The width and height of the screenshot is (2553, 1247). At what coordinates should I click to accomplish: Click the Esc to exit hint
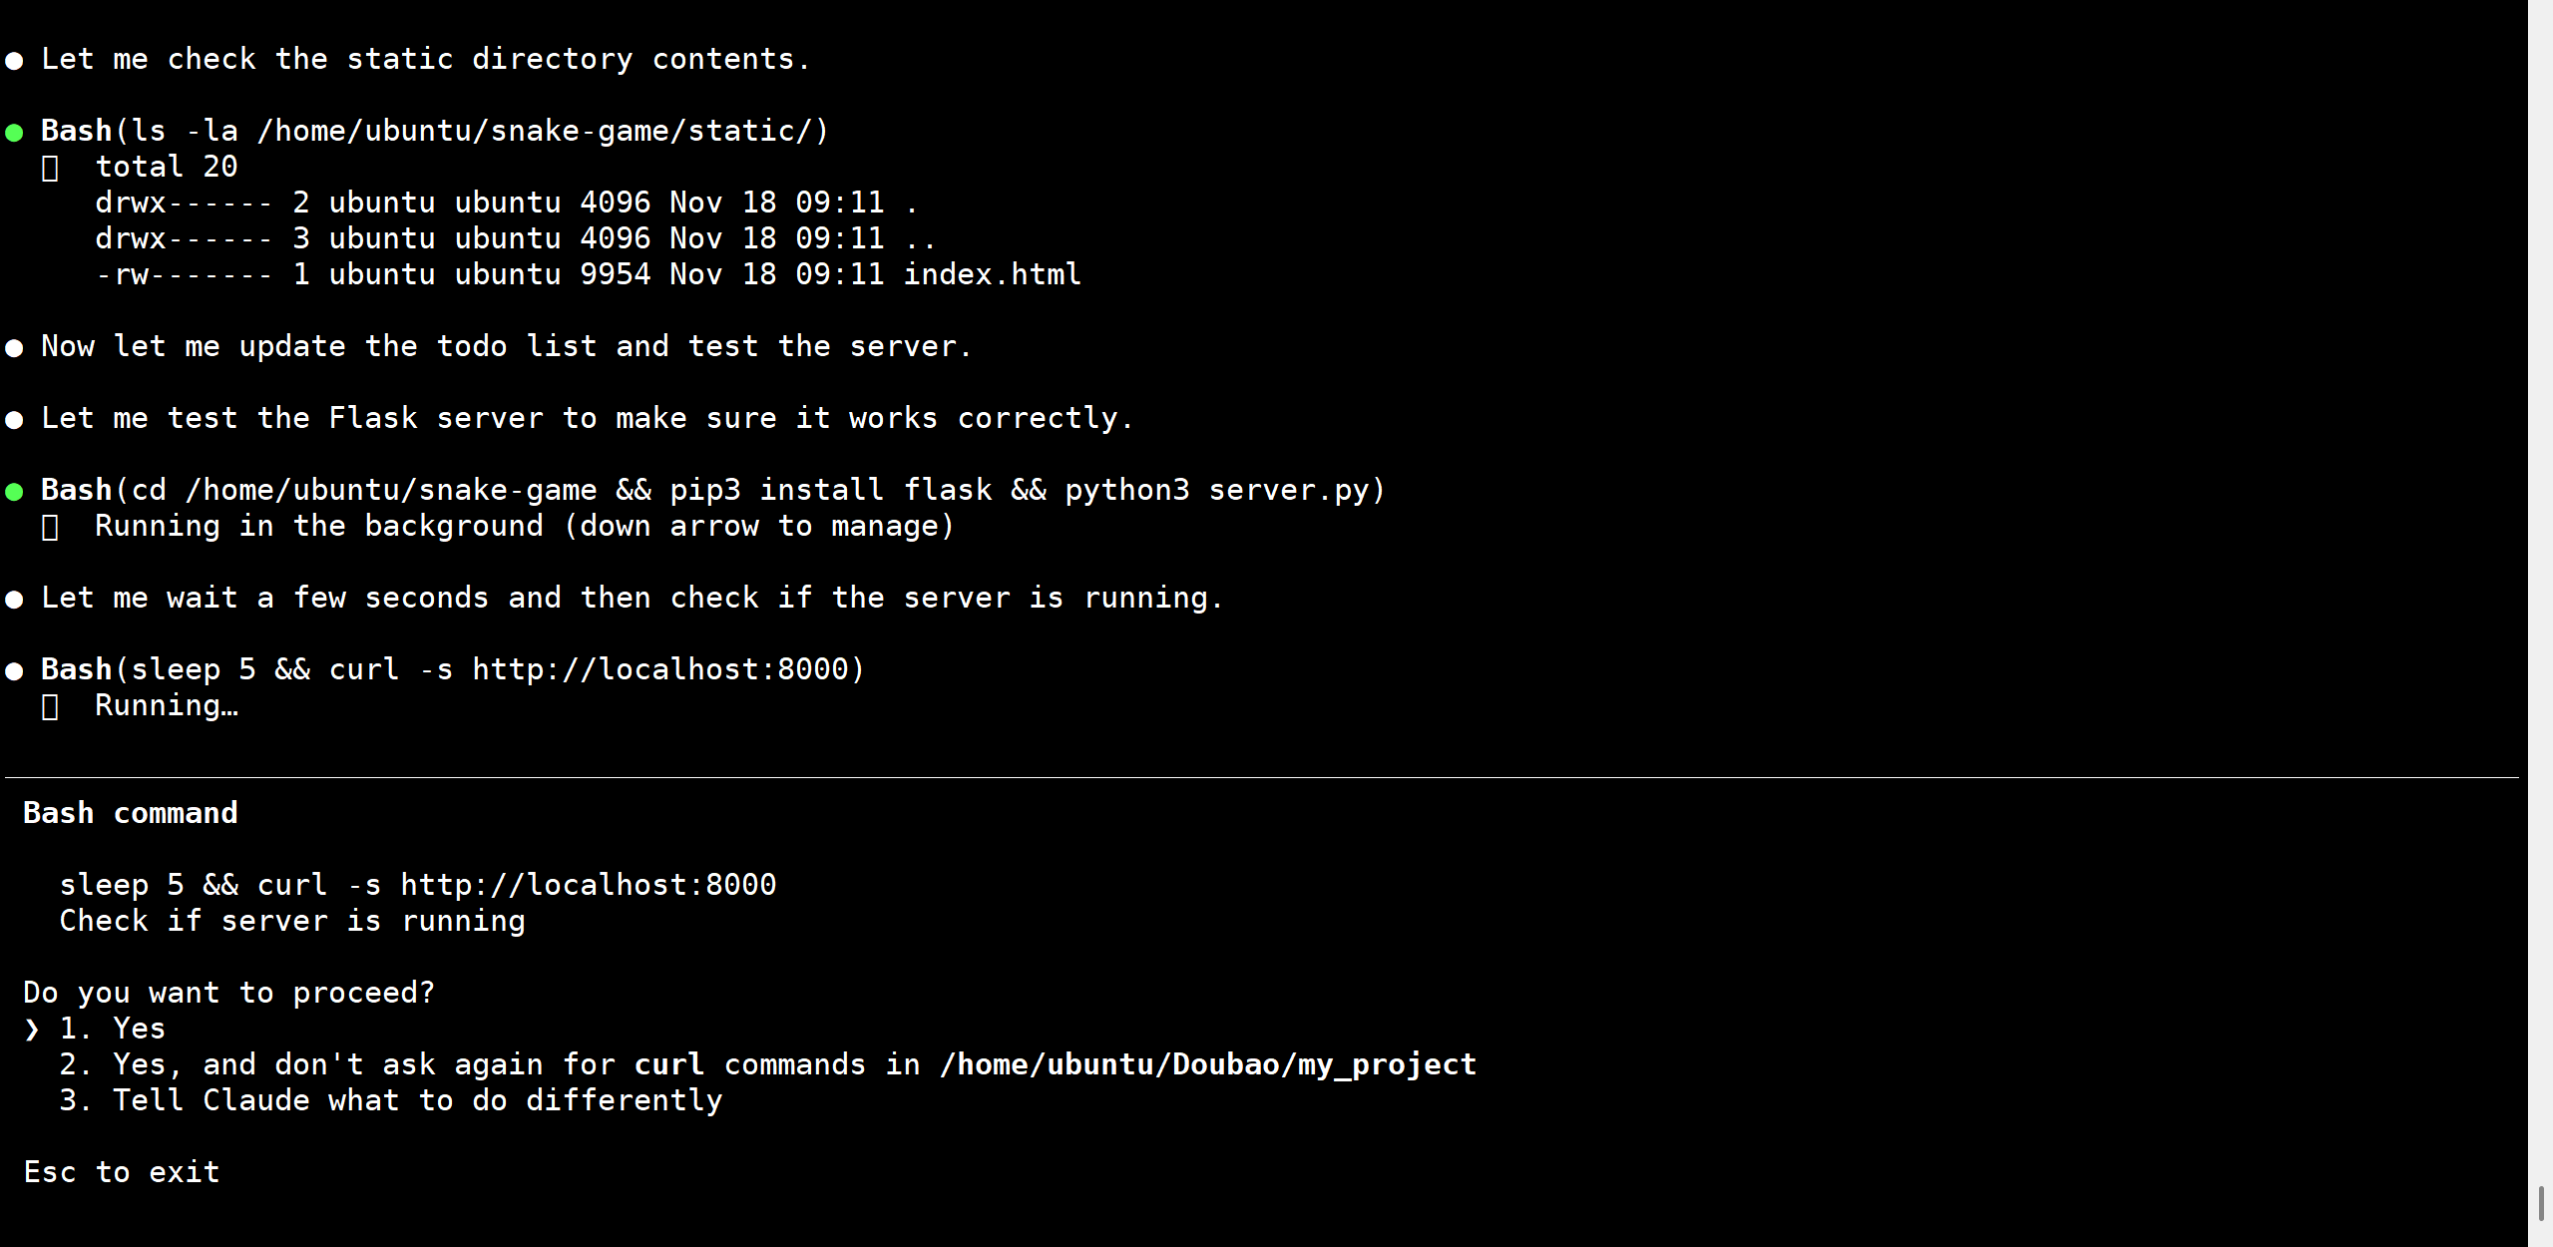coord(122,1172)
